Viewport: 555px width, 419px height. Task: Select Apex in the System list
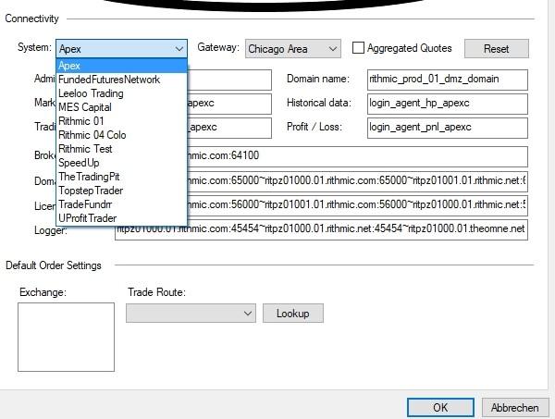[121, 66]
